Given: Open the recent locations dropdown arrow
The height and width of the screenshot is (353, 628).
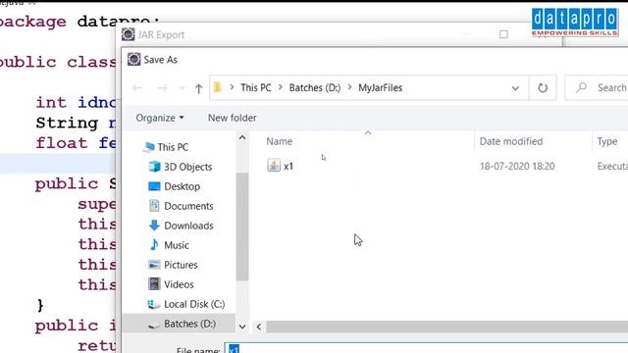Looking at the screenshot, I should pyautogui.click(x=182, y=88).
